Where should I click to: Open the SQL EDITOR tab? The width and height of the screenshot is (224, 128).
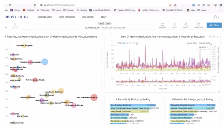click(x=88, y=17)
